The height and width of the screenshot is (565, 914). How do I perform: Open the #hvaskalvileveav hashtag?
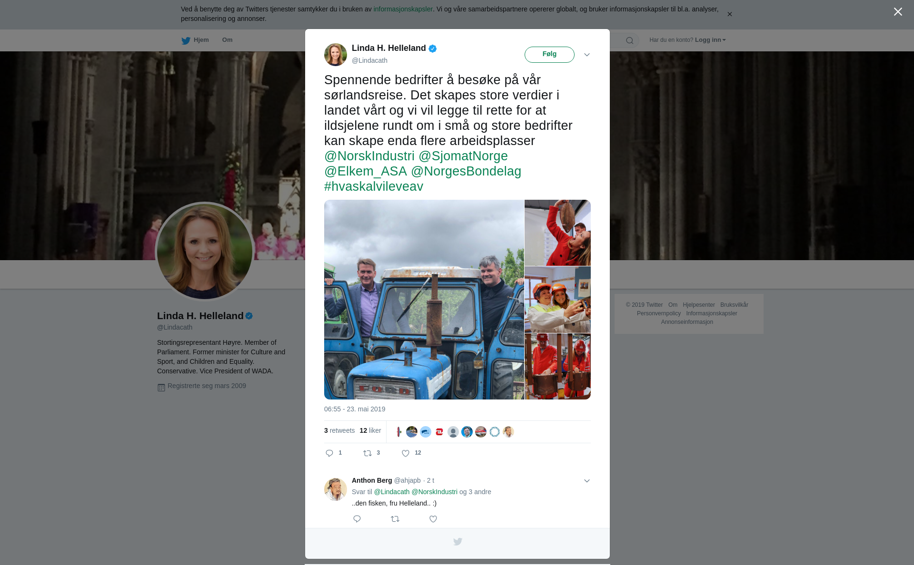(374, 186)
